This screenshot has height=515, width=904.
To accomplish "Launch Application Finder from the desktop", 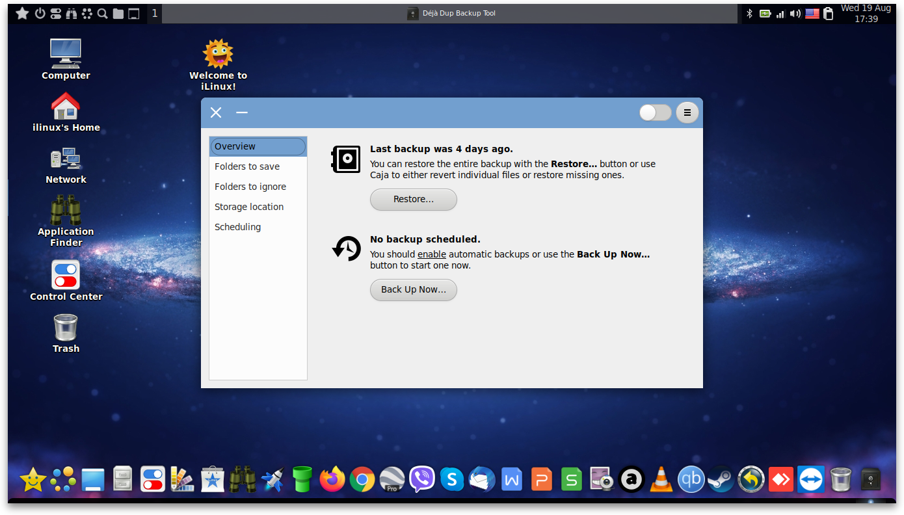I will pos(66,220).
